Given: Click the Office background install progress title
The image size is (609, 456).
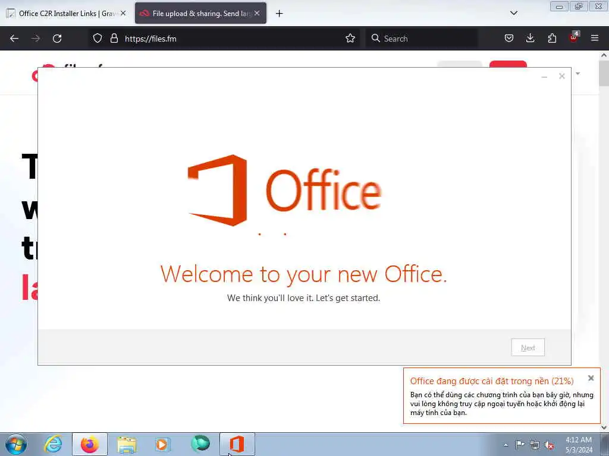Looking at the screenshot, I should click(492, 381).
